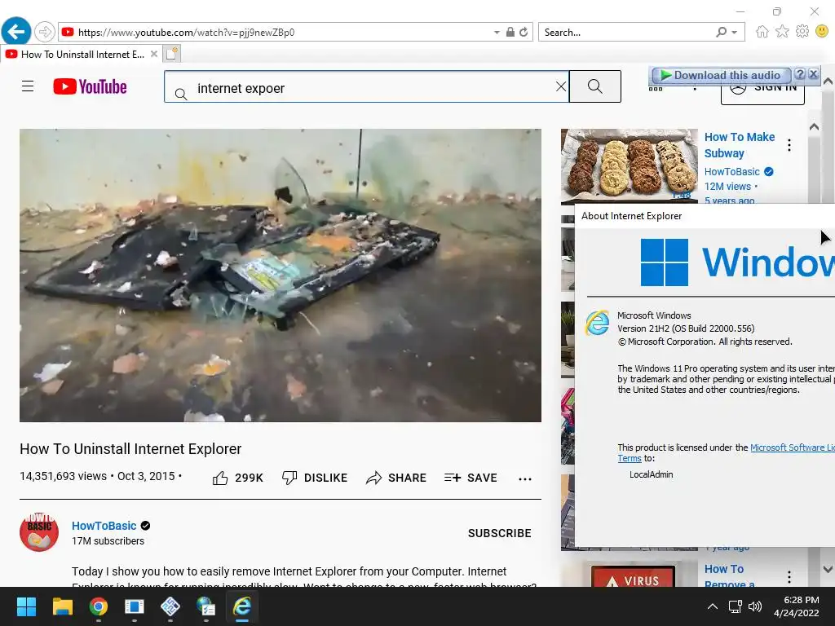Refresh the page using the reload icon
Viewport: 835px width, 626px height.
click(x=524, y=32)
